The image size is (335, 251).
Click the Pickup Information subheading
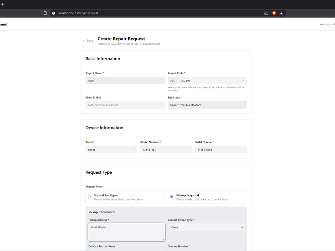click(x=102, y=212)
